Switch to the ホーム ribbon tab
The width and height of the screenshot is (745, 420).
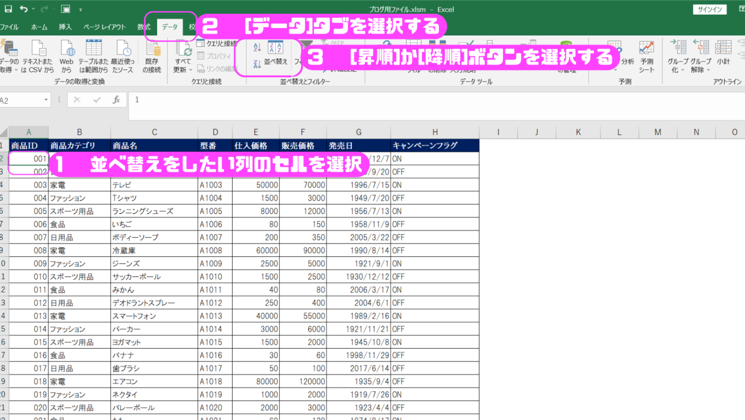[39, 27]
